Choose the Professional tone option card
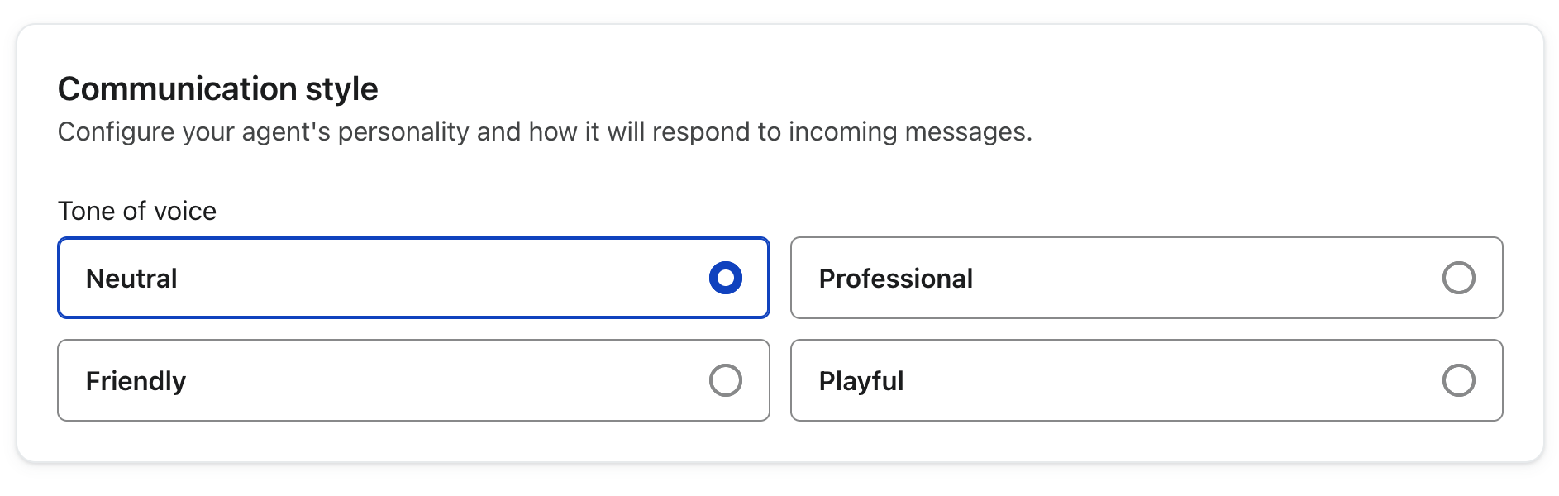The height and width of the screenshot is (496, 1559). click(1146, 278)
